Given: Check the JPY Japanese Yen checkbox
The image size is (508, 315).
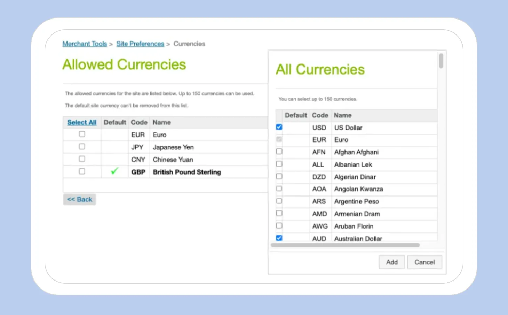Looking at the screenshot, I should [82, 146].
